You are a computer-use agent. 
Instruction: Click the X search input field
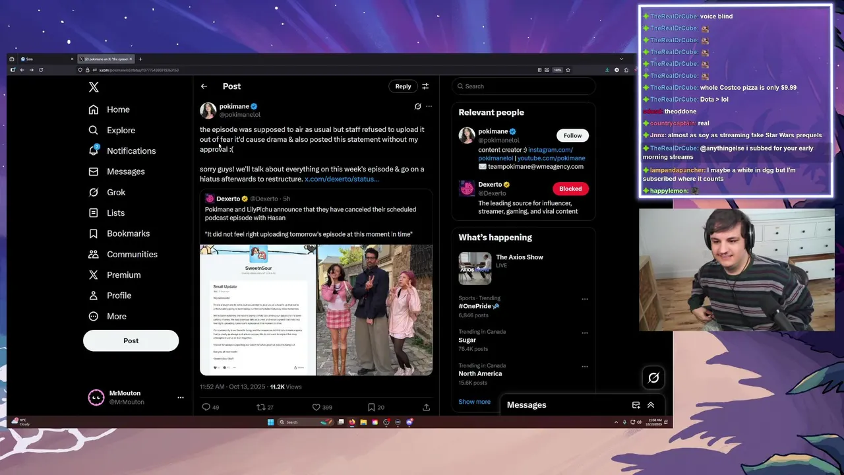point(524,86)
